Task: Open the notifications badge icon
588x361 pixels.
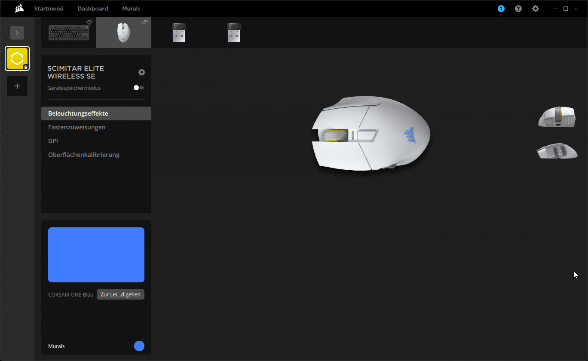Action: [501, 9]
